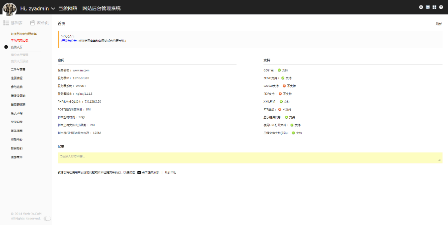Image resolution: width=448 pixels, height=225 pixels.
Task: Click the monitor icon in top header
Action: click(428, 7)
